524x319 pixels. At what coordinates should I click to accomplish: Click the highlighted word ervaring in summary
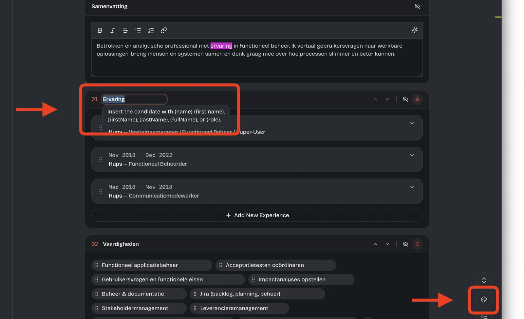point(221,46)
